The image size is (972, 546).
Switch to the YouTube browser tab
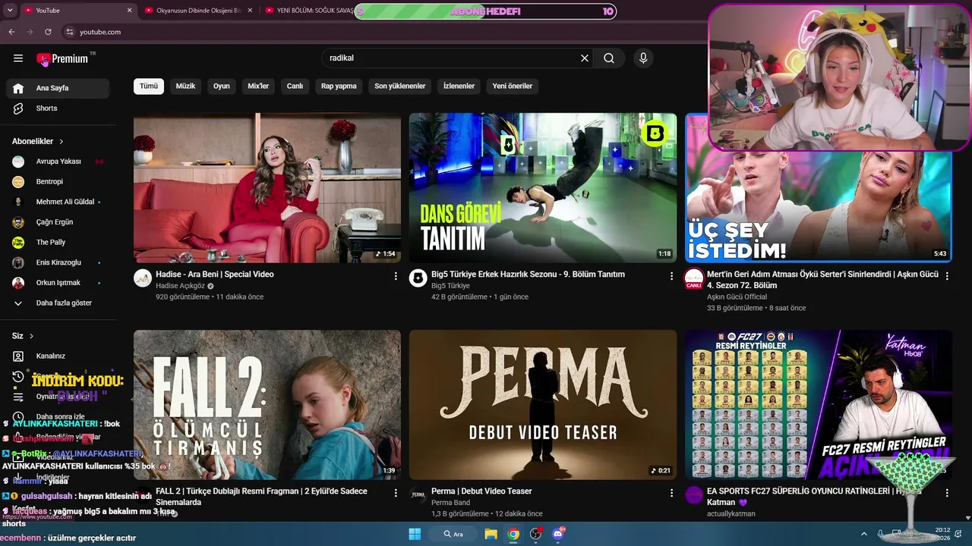[x=76, y=11]
